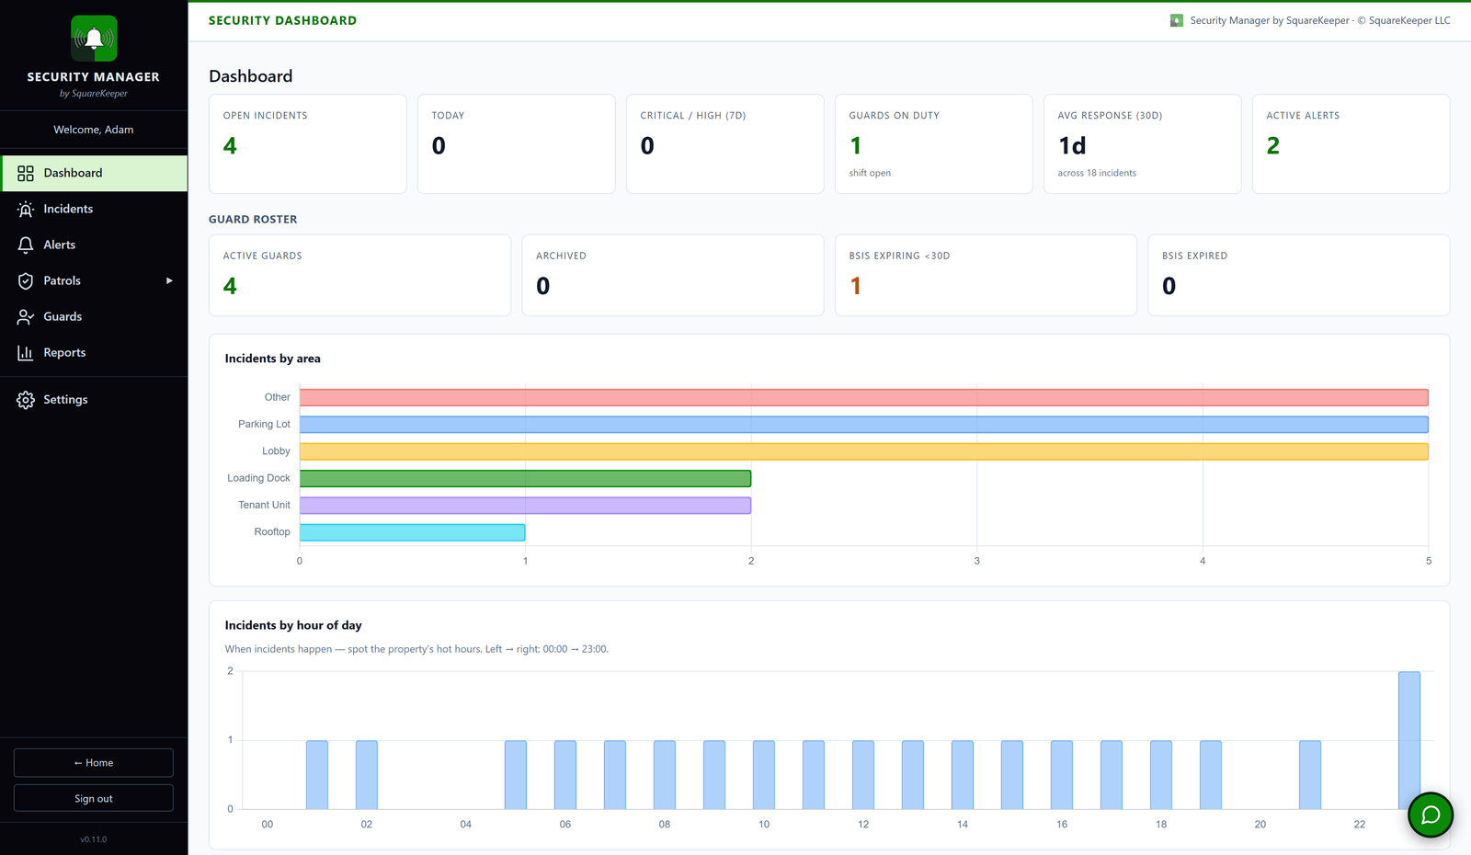Open the chat support bubble
Screen dimensions: 1471x855
pos(1431,815)
